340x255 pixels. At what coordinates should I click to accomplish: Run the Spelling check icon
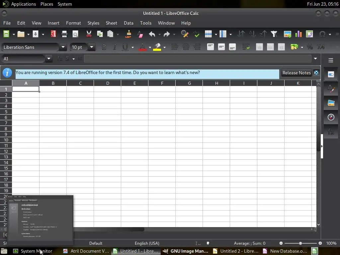196,34
